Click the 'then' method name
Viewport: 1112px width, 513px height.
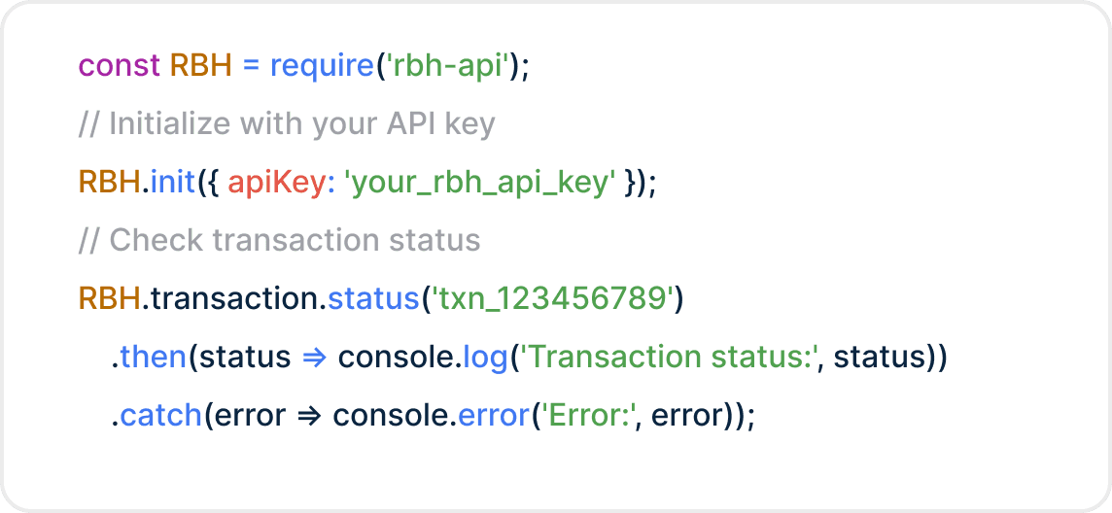154,357
